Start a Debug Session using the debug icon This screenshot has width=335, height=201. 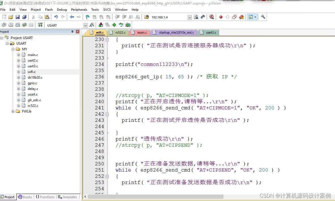(x=211, y=17)
